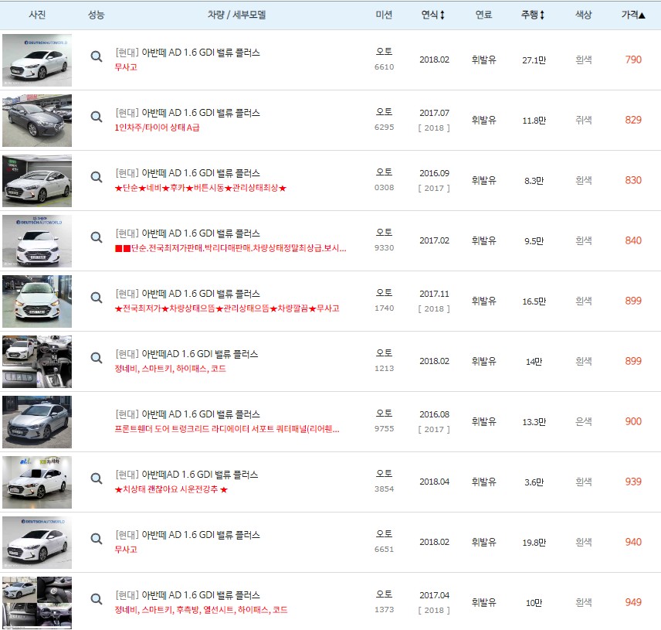Click price 830
The height and width of the screenshot is (630, 661).
[x=633, y=181]
